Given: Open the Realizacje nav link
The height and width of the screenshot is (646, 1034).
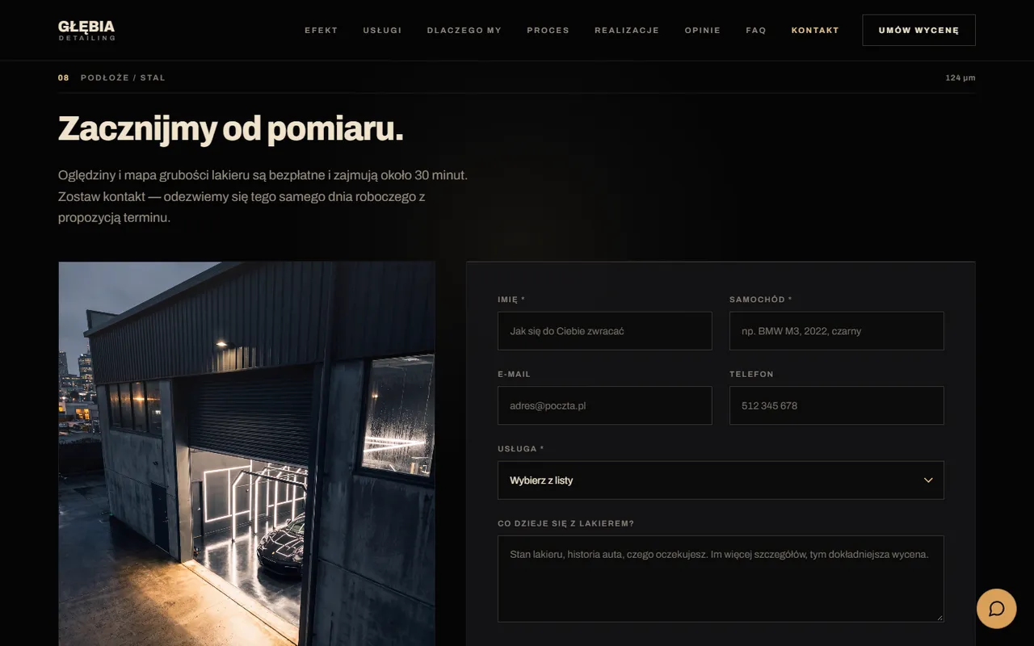Looking at the screenshot, I should 627,31.
